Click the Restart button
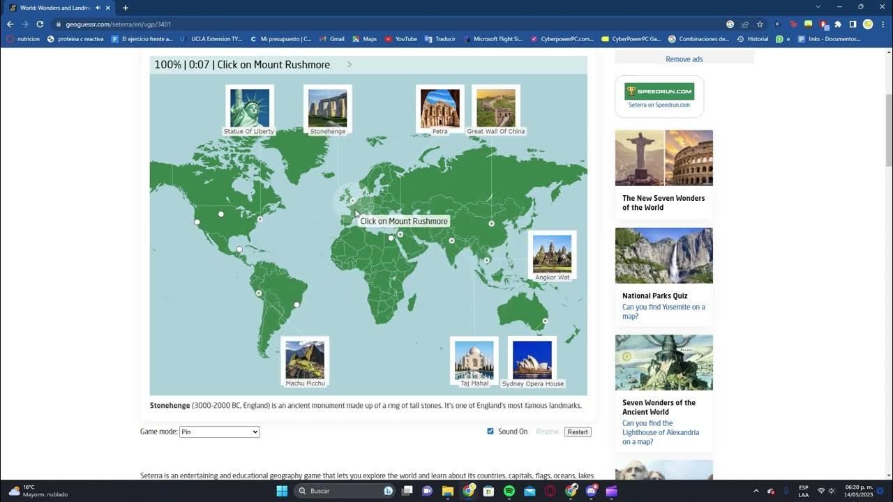The image size is (893, 502). tap(578, 432)
